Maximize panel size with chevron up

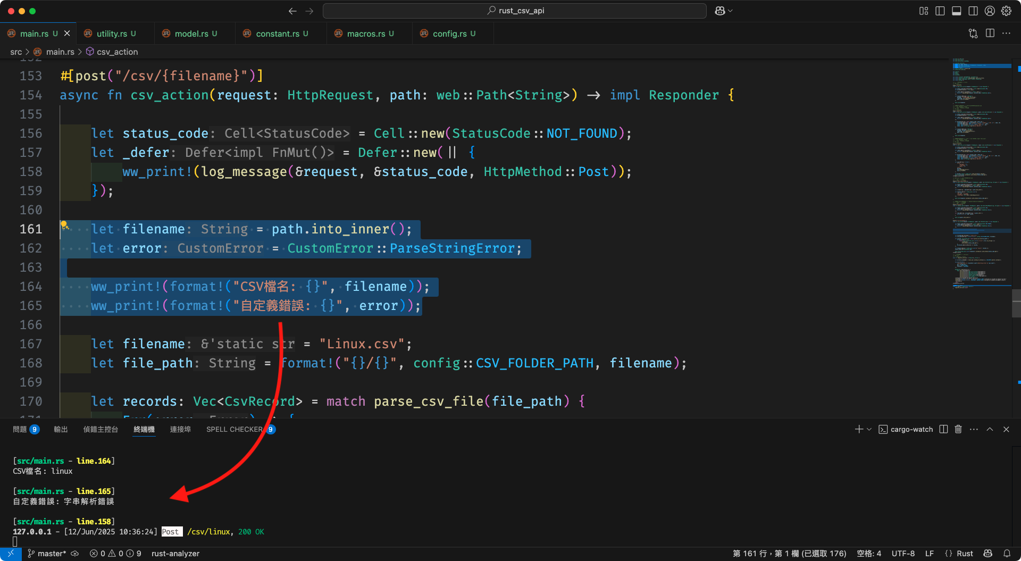[x=990, y=429]
